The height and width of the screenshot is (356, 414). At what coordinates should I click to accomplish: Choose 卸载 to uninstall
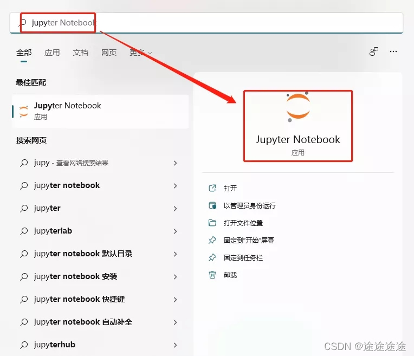[x=230, y=275]
